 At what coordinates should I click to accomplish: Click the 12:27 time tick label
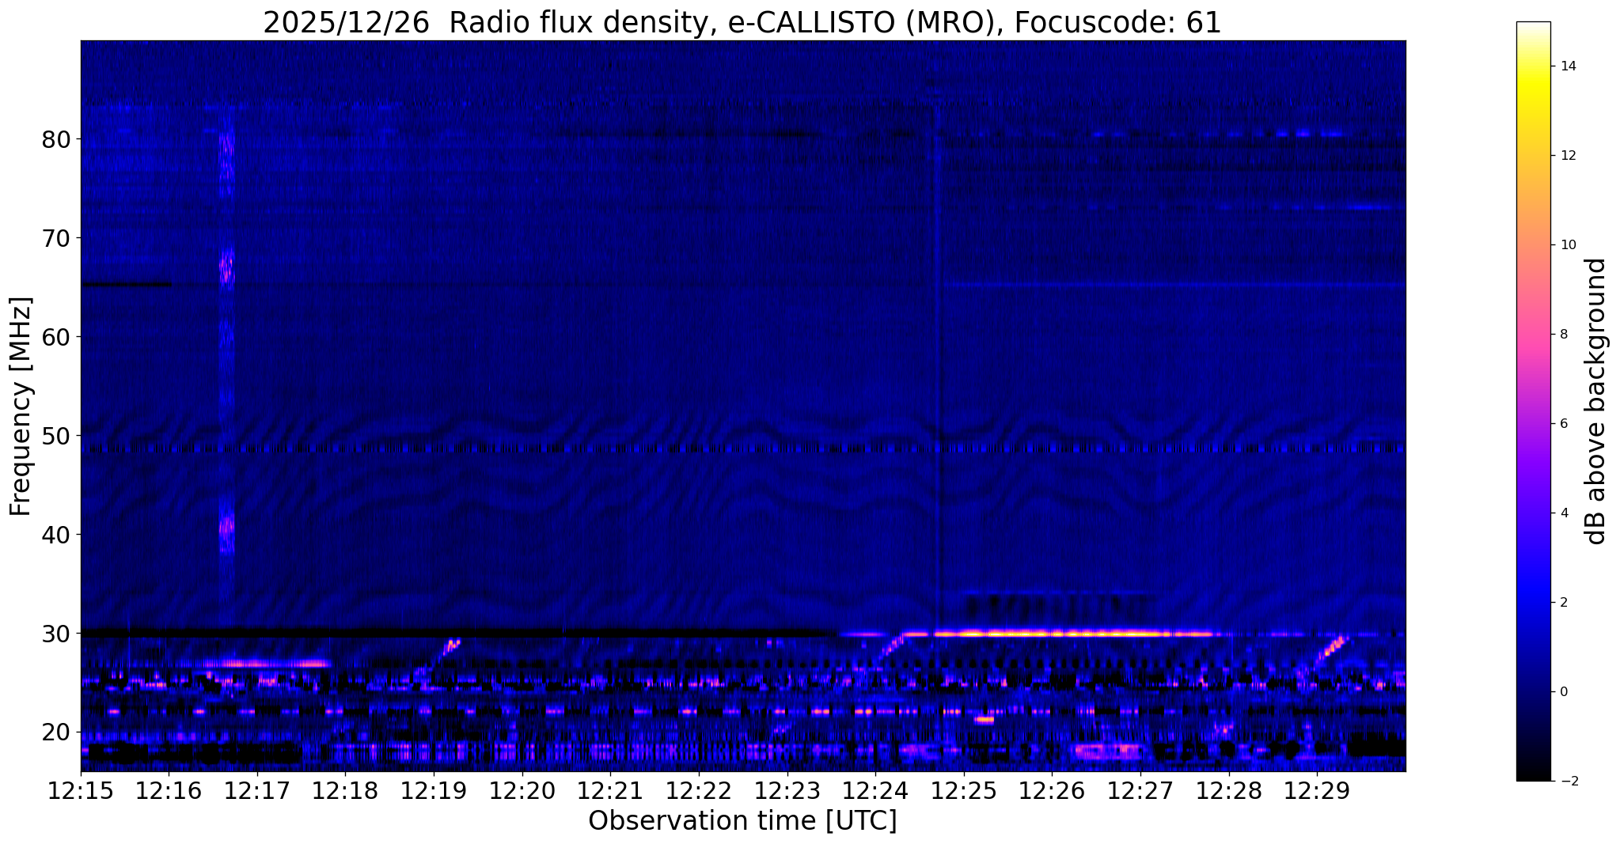[x=1140, y=790]
